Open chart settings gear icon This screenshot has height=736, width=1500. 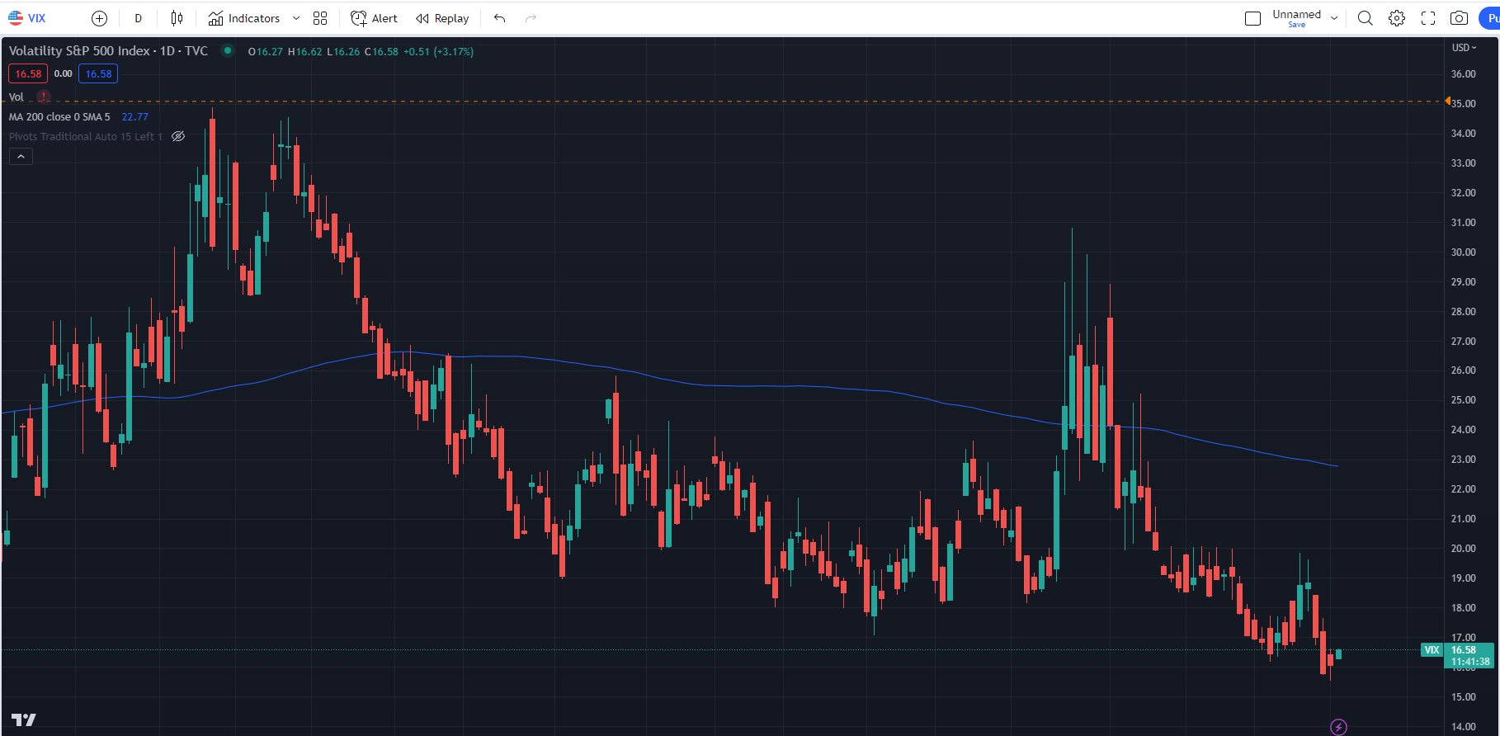click(1397, 18)
